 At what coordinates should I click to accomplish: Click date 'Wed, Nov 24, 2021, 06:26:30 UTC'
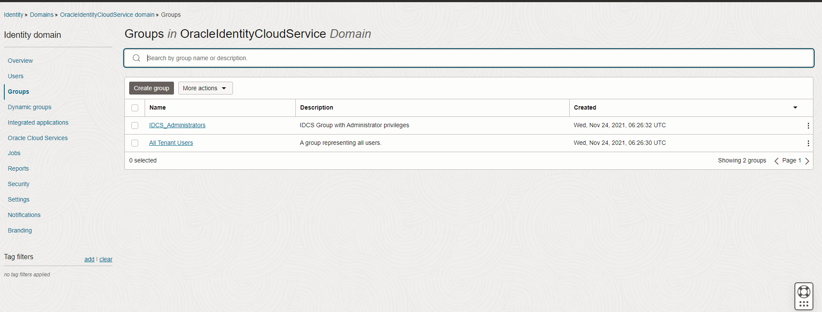(x=620, y=143)
